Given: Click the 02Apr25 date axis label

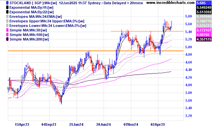Looking at the screenshot, I should pyautogui.click(x=158, y=124).
